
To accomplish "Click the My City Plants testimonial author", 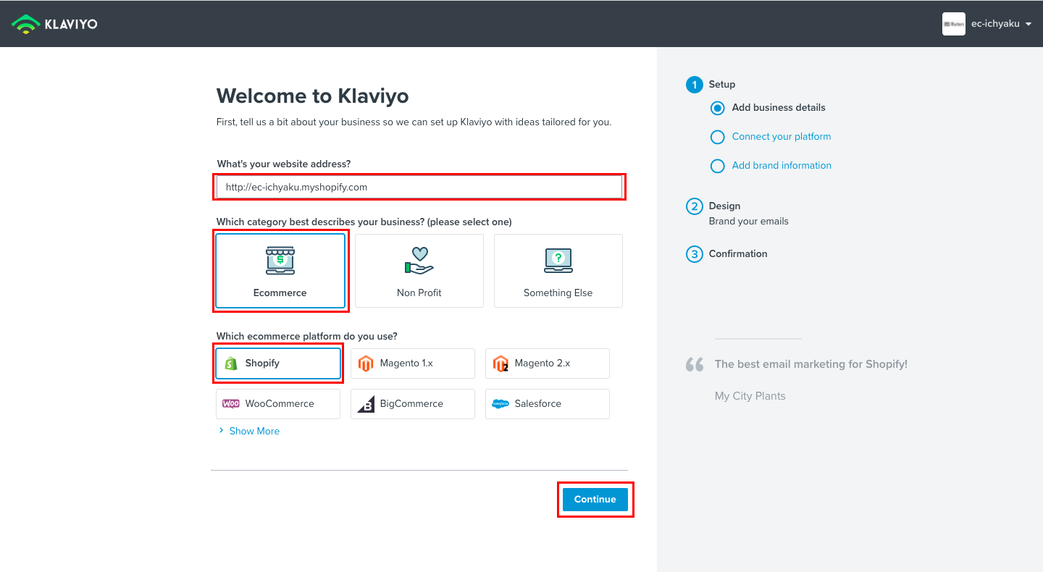I will (x=750, y=396).
